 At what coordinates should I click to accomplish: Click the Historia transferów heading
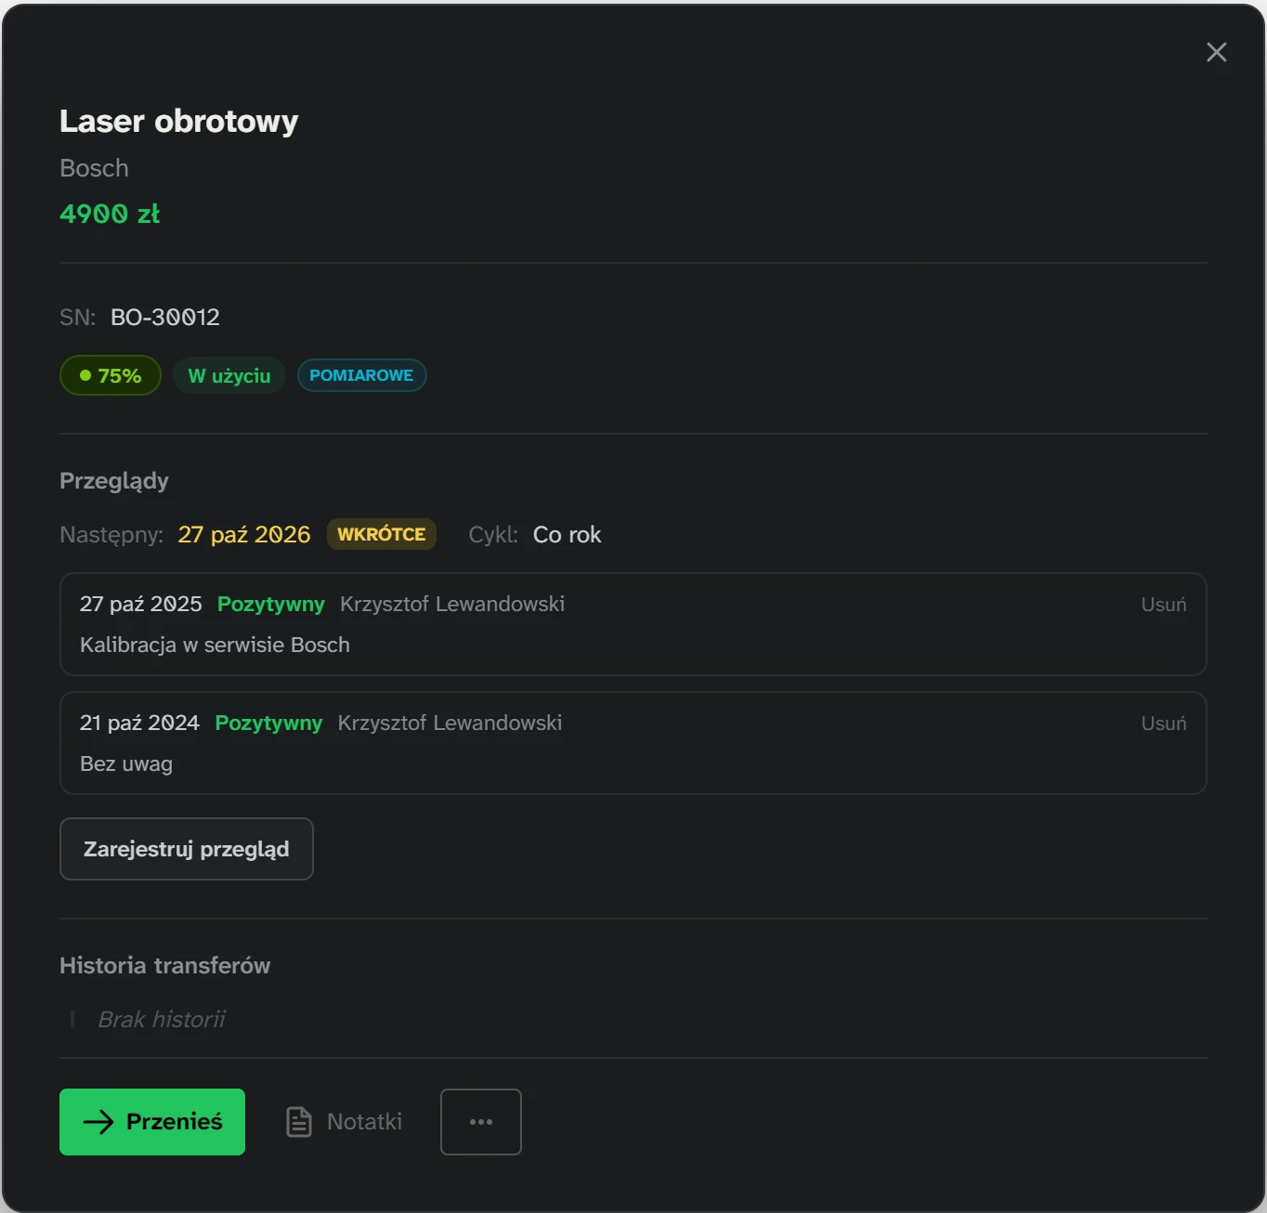(165, 966)
